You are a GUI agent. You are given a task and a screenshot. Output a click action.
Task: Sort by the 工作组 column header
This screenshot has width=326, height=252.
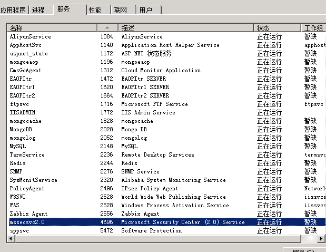pyautogui.click(x=313, y=27)
